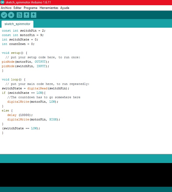Click the line 'int switchState = 0;'
This screenshot has width=172, height=192.
(20, 39)
